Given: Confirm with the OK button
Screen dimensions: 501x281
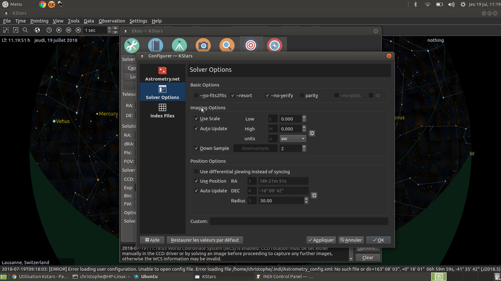Looking at the screenshot, I should [x=378, y=240].
